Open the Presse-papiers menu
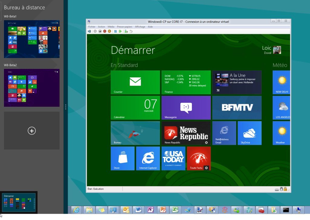This screenshot has width=310, height=220. point(125,27)
